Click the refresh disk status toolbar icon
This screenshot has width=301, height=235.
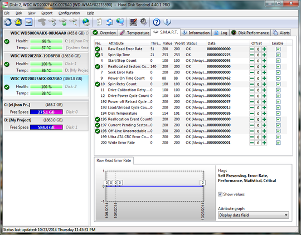pyautogui.click(x=8, y=22)
